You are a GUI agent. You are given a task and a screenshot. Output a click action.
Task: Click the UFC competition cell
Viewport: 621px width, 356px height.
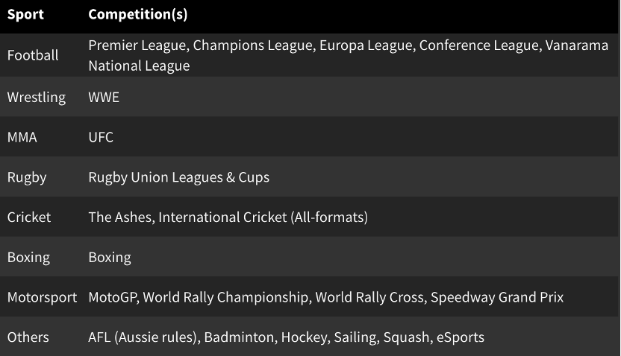pyautogui.click(x=101, y=137)
